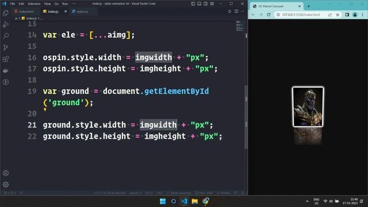Open notifications bell in VS Code status bar
Viewport: 368px width, 207px height.
(x=243, y=193)
